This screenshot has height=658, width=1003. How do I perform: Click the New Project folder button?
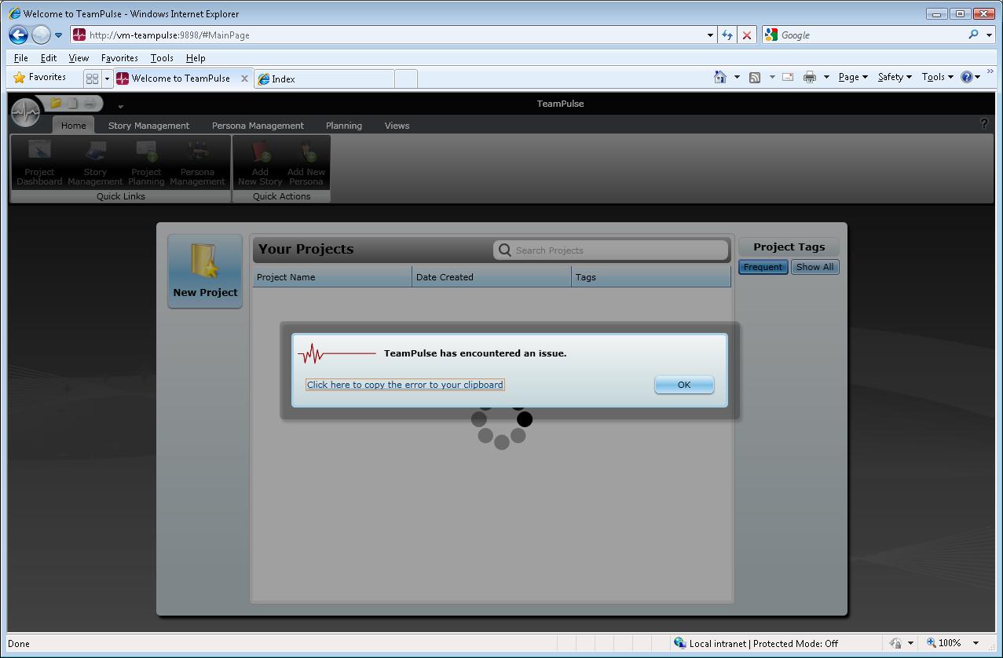click(x=205, y=271)
